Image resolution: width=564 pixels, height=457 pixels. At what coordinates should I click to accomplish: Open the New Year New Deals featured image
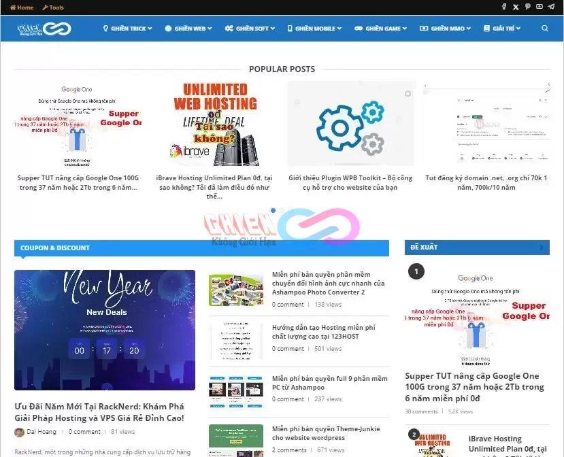point(105,330)
